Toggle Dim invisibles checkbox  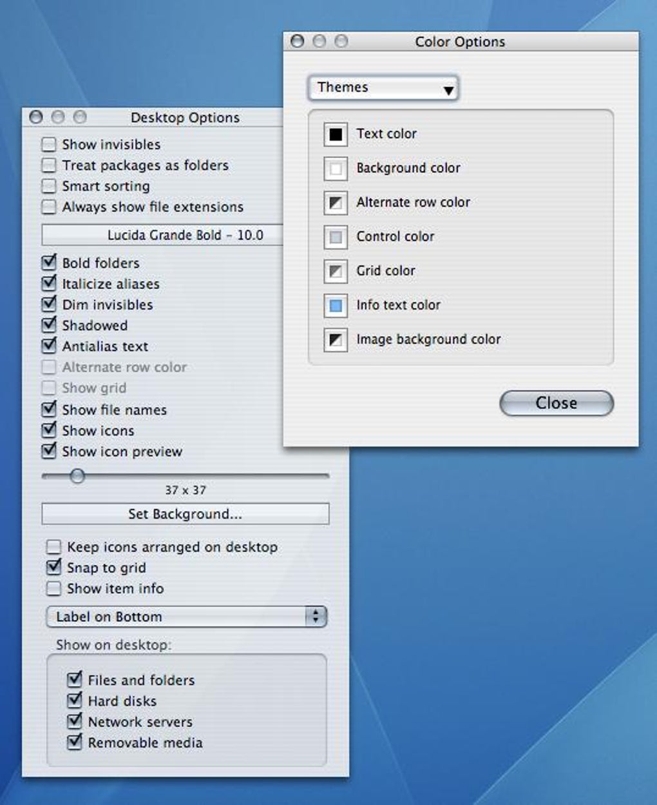coord(49,304)
